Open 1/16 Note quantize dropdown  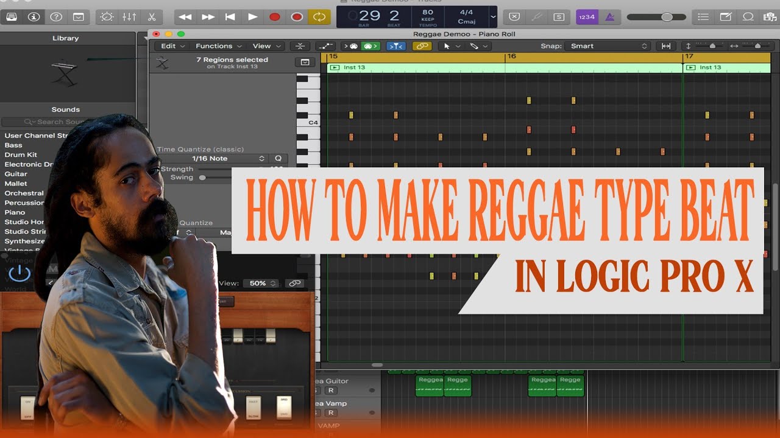click(212, 158)
